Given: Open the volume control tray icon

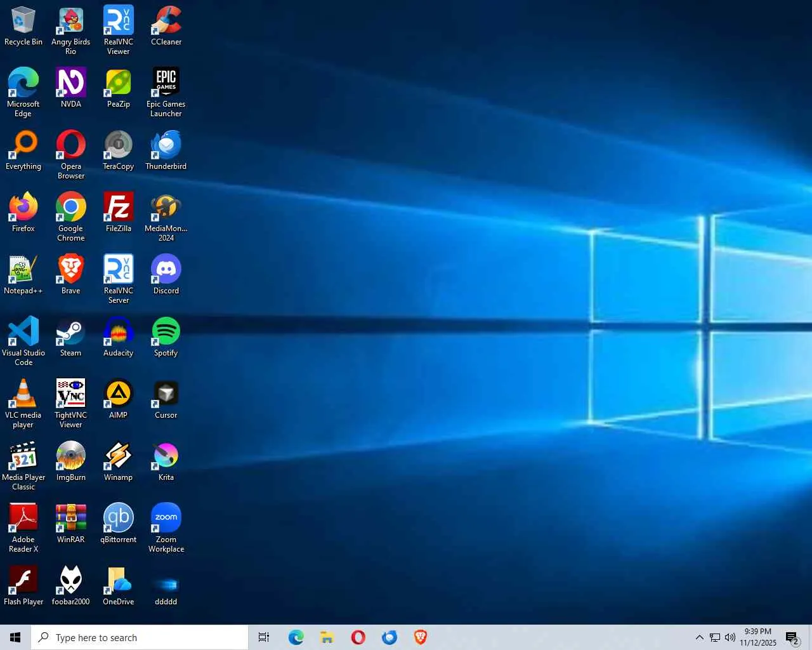Looking at the screenshot, I should (x=730, y=637).
